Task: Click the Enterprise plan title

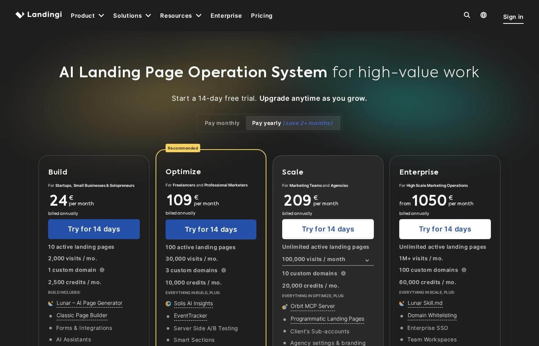Action: tap(419, 172)
